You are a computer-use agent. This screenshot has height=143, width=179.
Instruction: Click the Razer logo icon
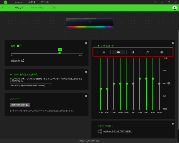5,2
